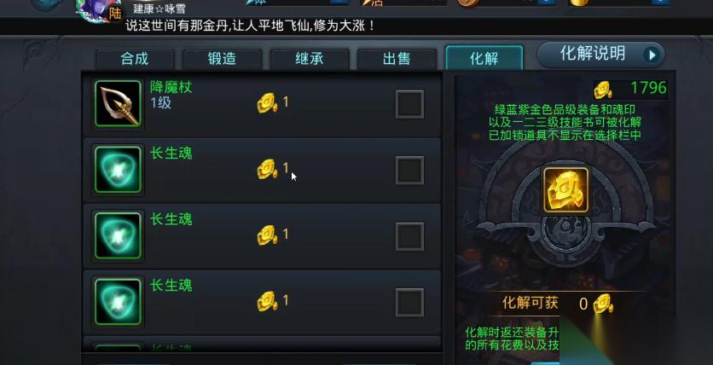The image size is (713, 365).
Task: Click the gold value icon in 降魔杖 row
Action: [268, 103]
